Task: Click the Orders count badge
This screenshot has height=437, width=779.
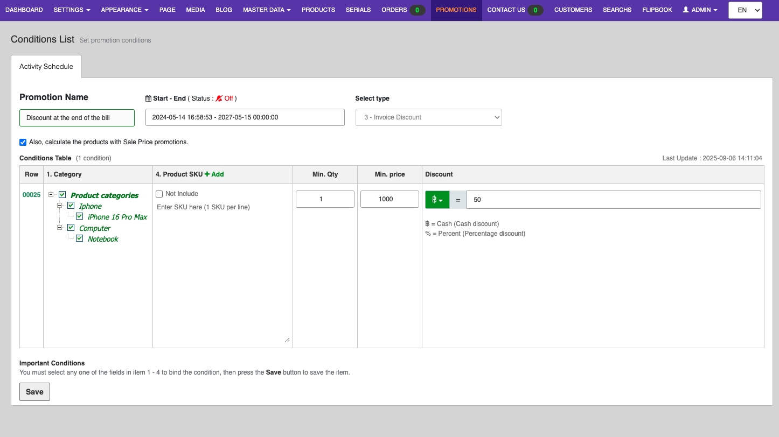Action: click(417, 10)
